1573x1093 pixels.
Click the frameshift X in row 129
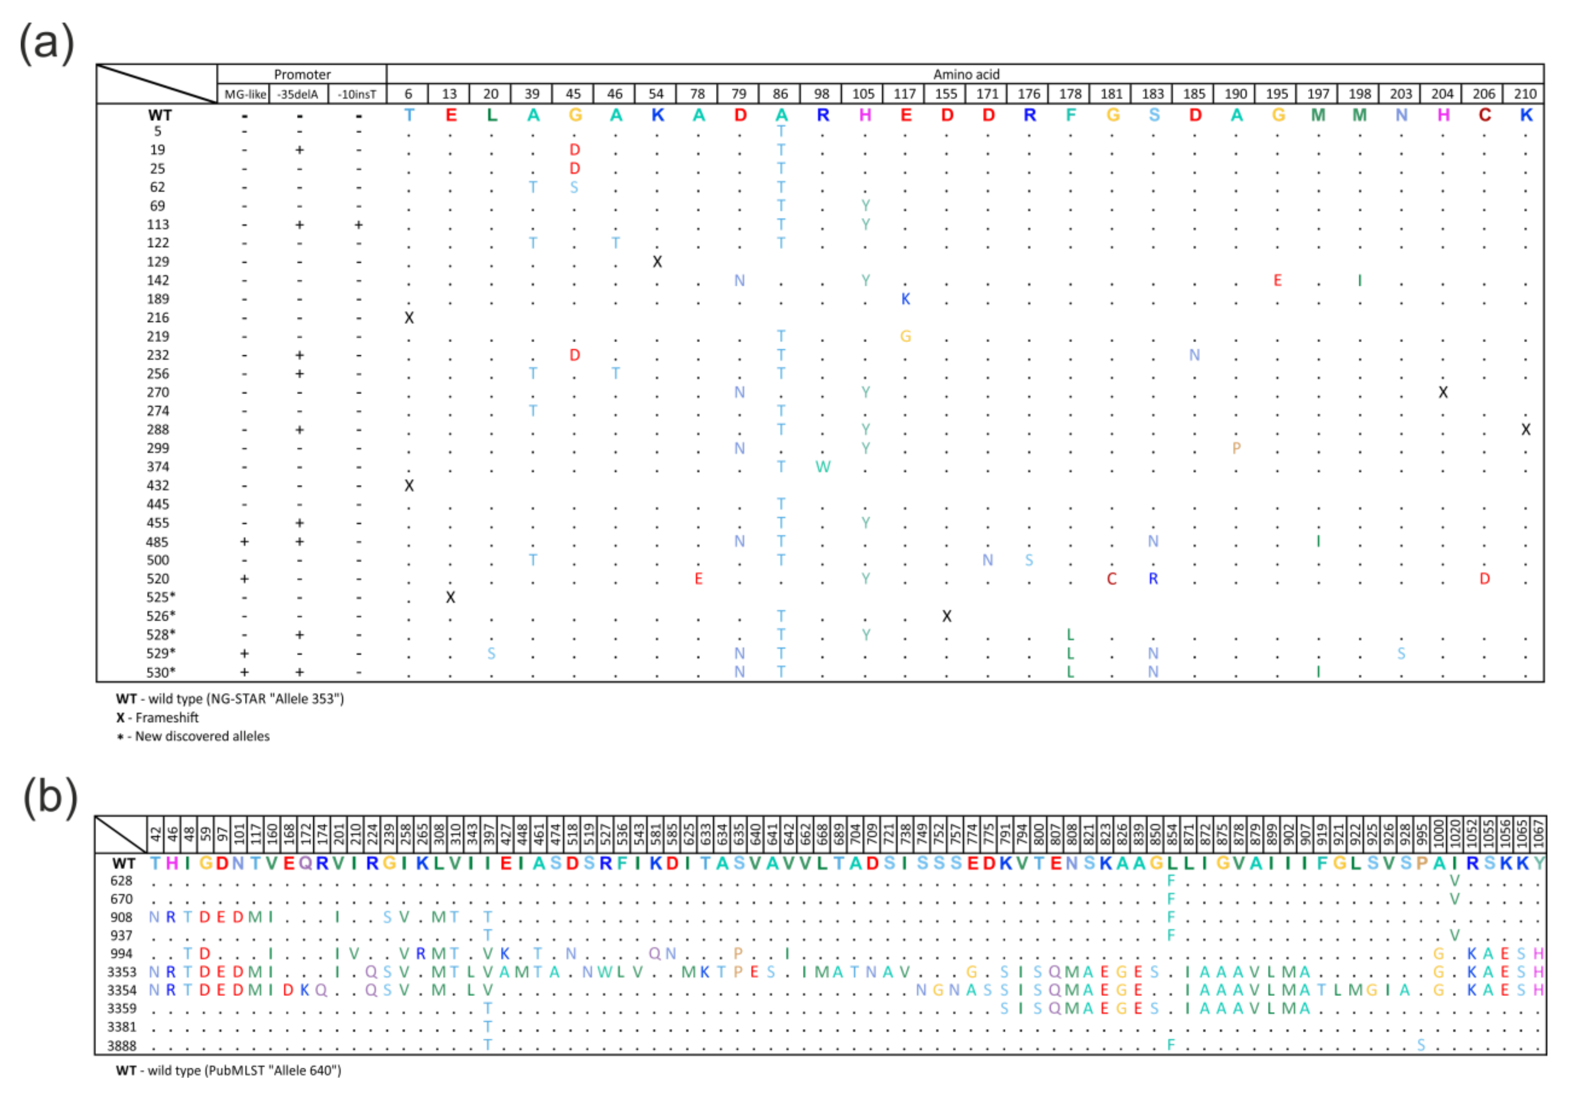coord(657,262)
